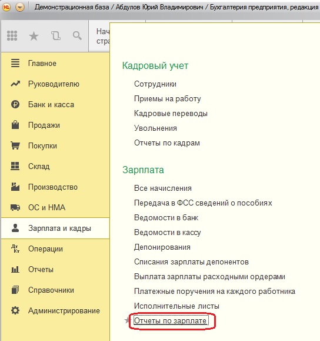
Task: Click the 1C application logo icon
Action: pos(6,7)
